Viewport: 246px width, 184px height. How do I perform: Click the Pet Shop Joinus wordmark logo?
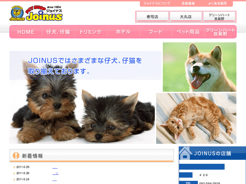(44, 13)
